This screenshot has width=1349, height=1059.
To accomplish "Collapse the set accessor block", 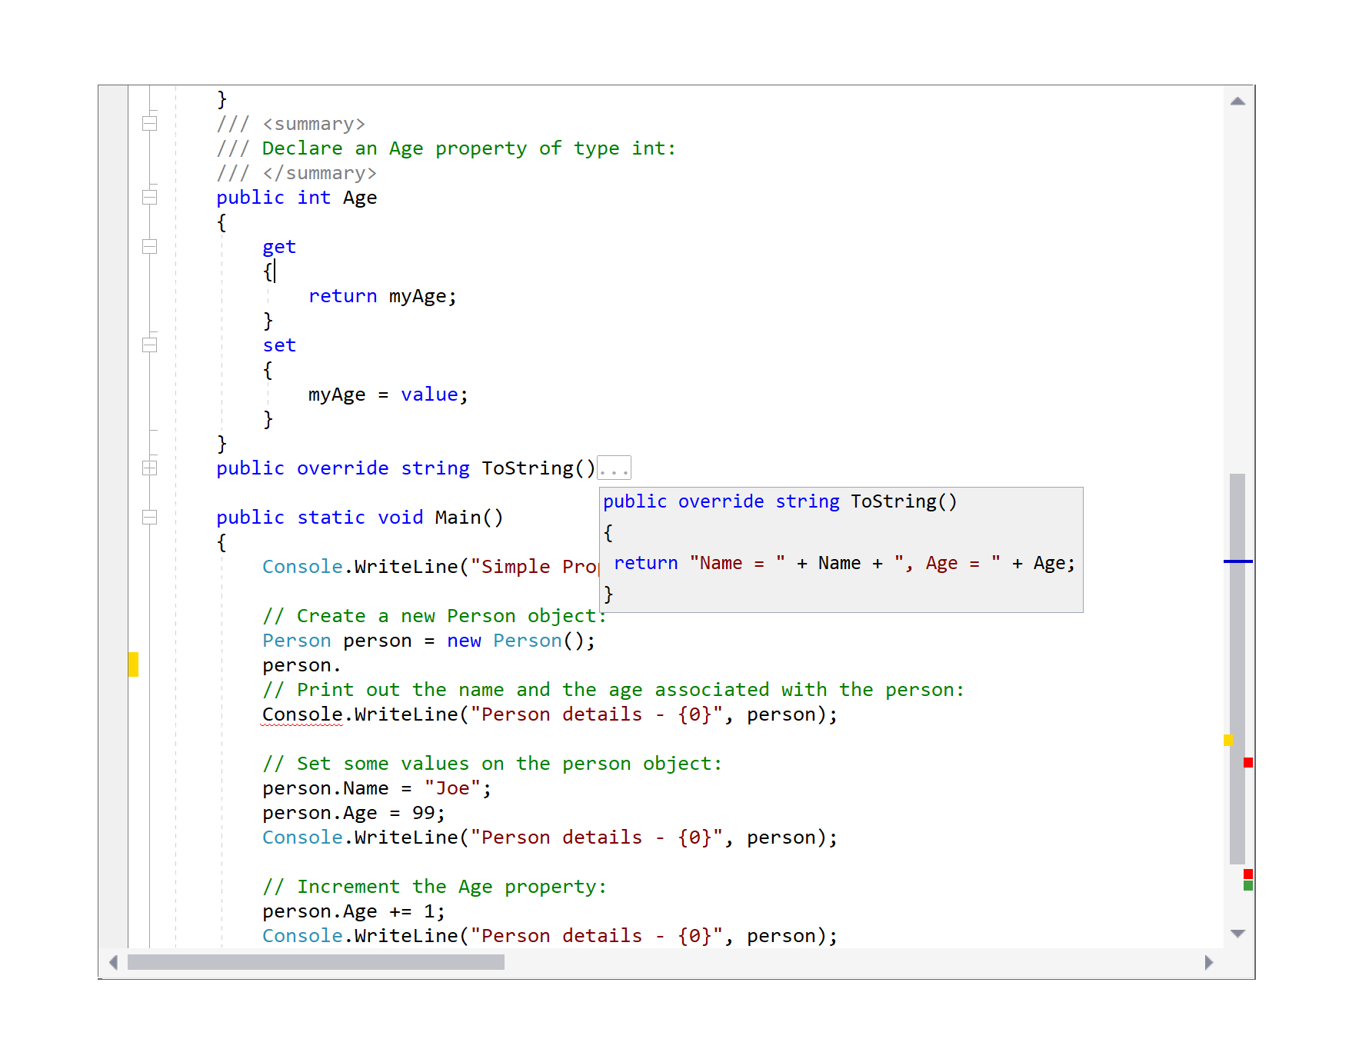I will (150, 345).
